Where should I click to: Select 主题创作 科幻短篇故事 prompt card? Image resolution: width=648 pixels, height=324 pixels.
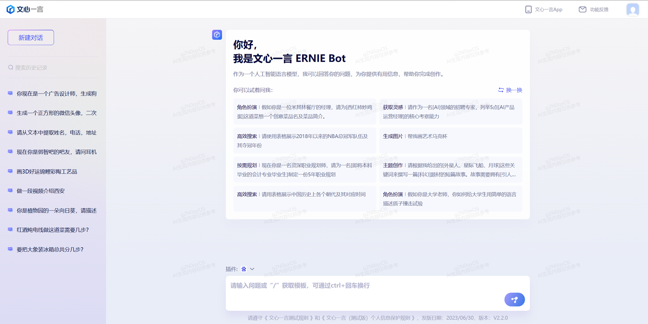(451, 170)
